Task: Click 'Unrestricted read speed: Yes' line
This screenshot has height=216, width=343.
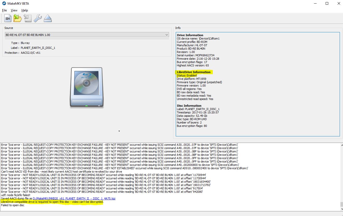Action: coord(195,99)
